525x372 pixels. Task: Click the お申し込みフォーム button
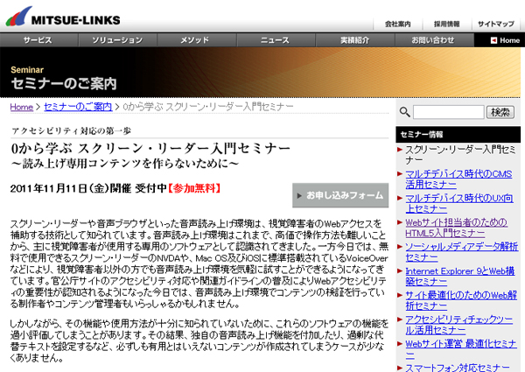click(340, 194)
